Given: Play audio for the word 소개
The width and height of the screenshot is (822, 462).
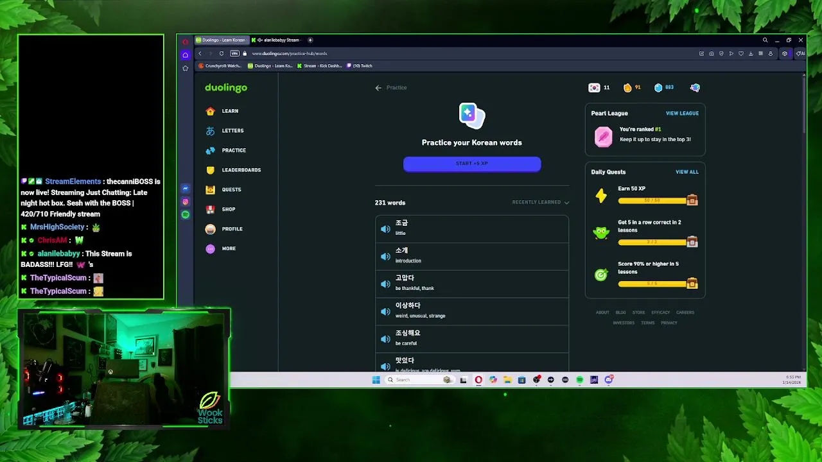Looking at the screenshot, I should pos(385,256).
